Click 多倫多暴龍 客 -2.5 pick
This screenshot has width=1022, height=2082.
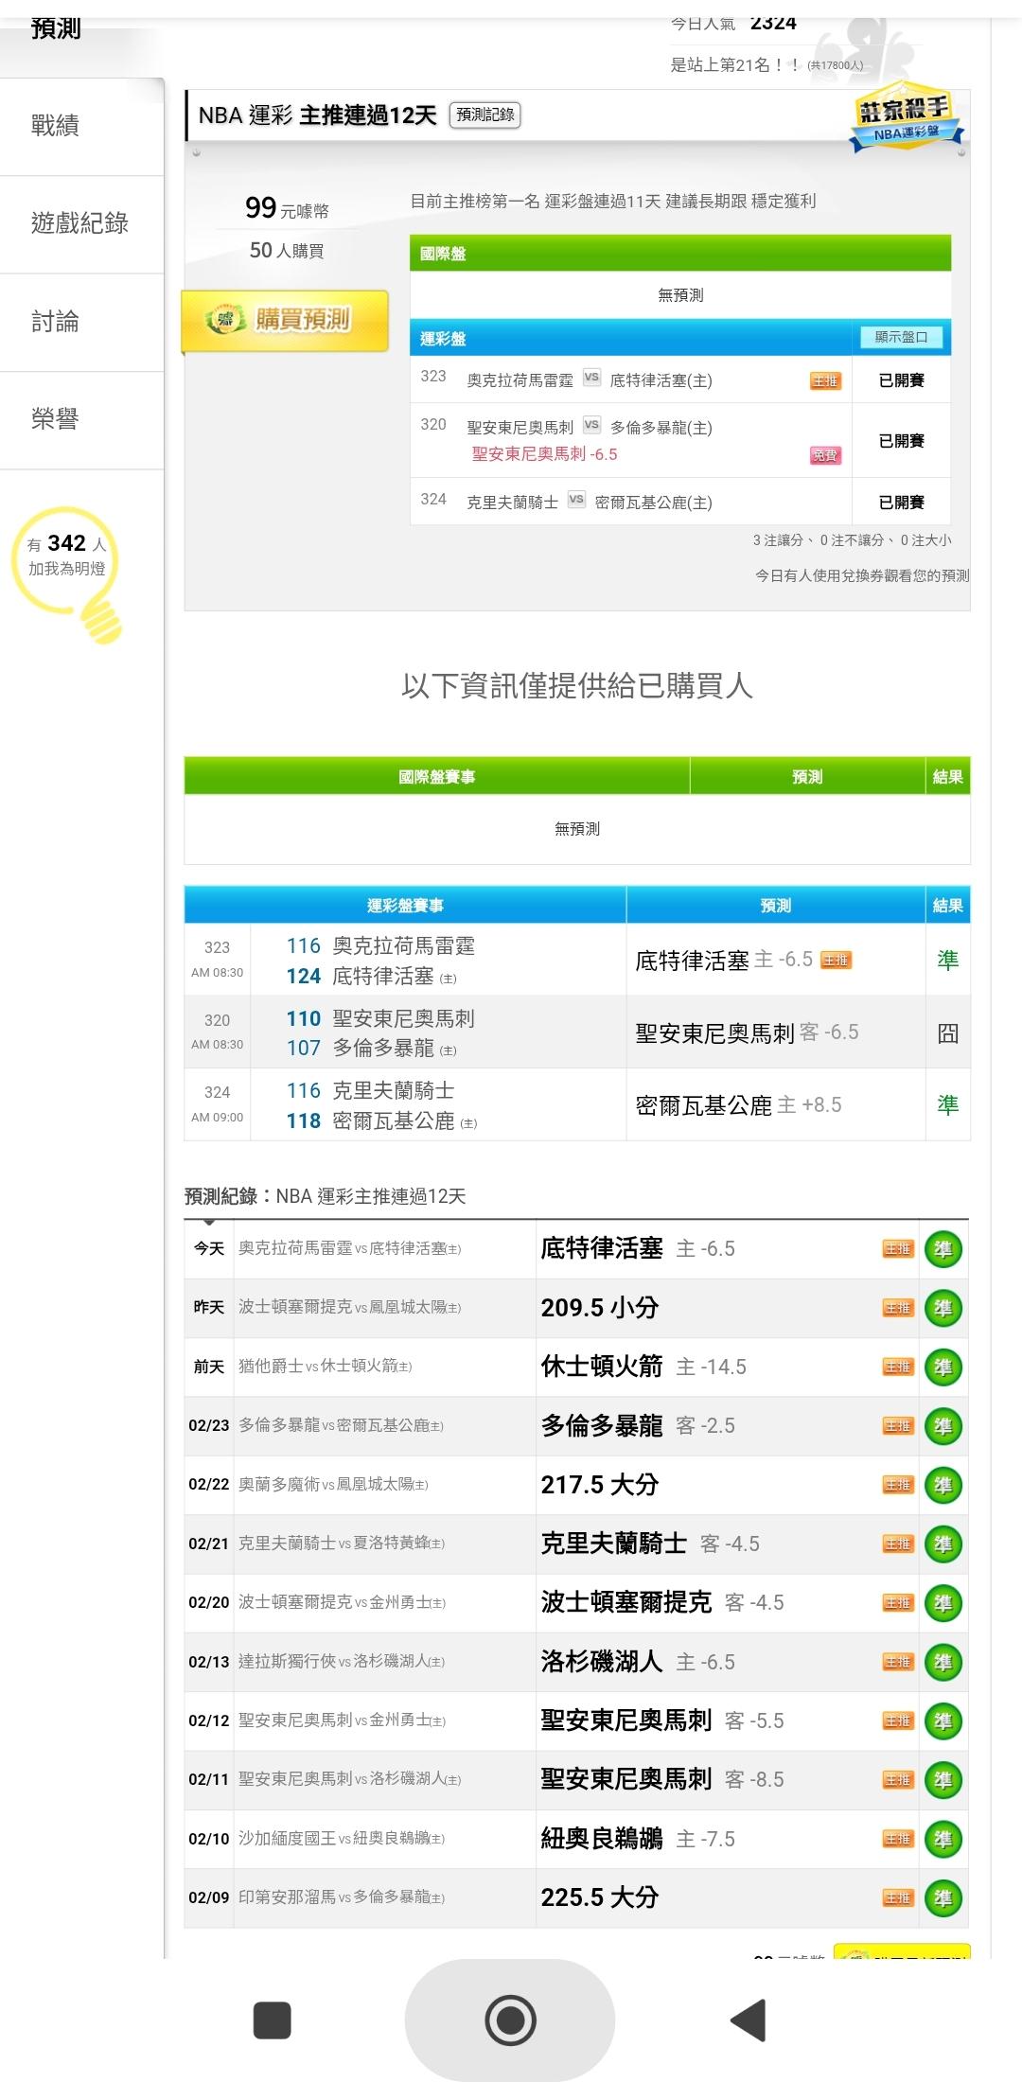tap(638, 1426)
